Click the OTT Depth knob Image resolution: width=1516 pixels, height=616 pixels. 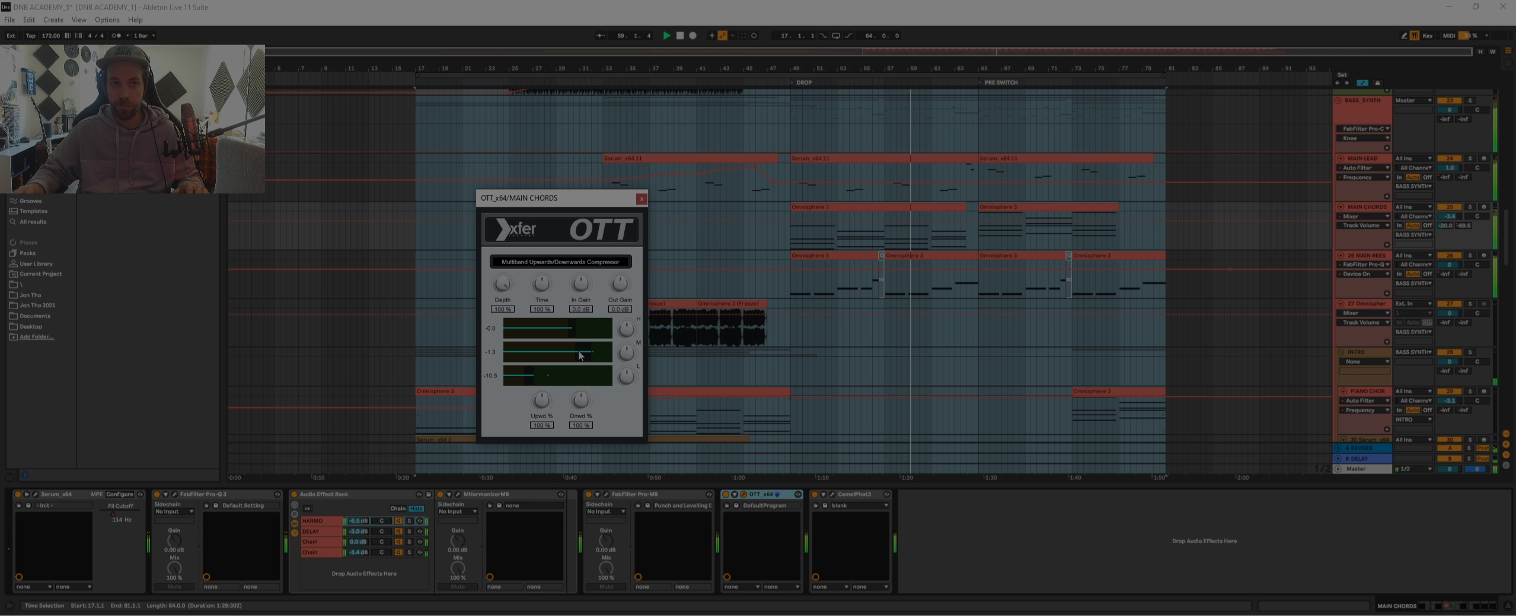502,284
